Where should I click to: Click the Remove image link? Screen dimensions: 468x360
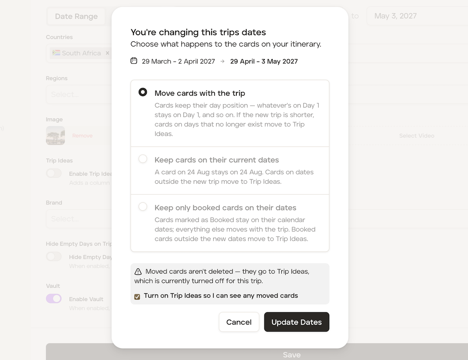click(82, 136)
